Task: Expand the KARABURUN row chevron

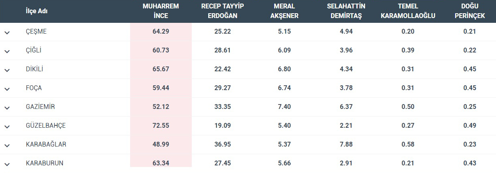Action: click(7, 164)
